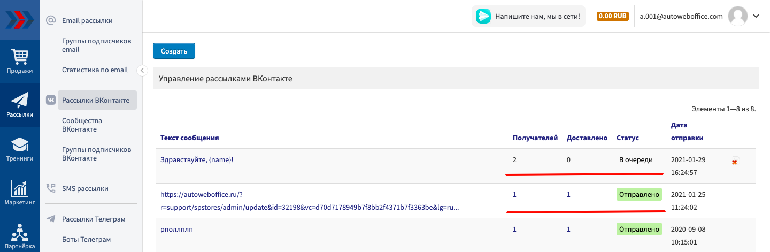Open SMS рассылки menu item
Screen dimensions: 770x252
[85, 188]
